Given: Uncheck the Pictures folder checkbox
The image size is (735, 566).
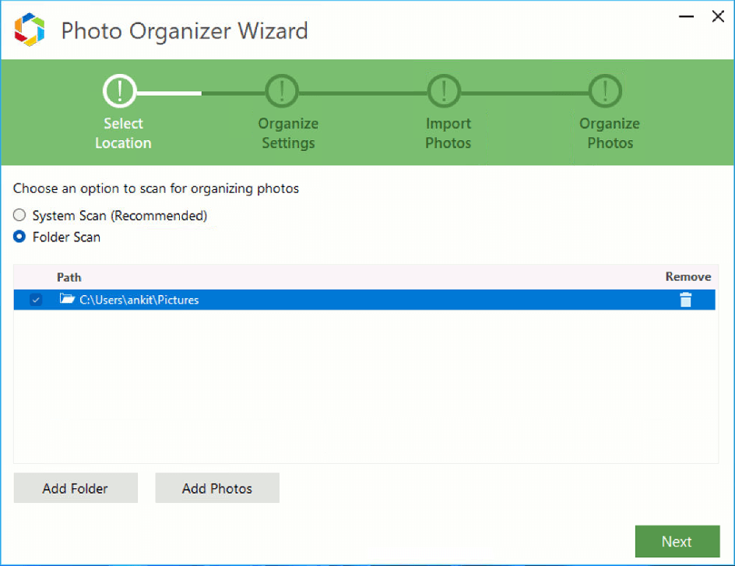Looking at the screenshot, I should coord(36,300).
